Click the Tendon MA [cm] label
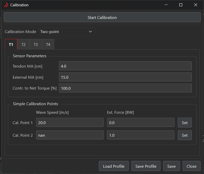Image resolution: width=204 pixels, height=174 pixels. click(28, 66)
